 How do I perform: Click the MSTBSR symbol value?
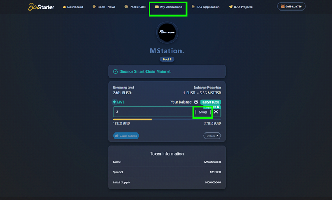[x=215, y=172]
